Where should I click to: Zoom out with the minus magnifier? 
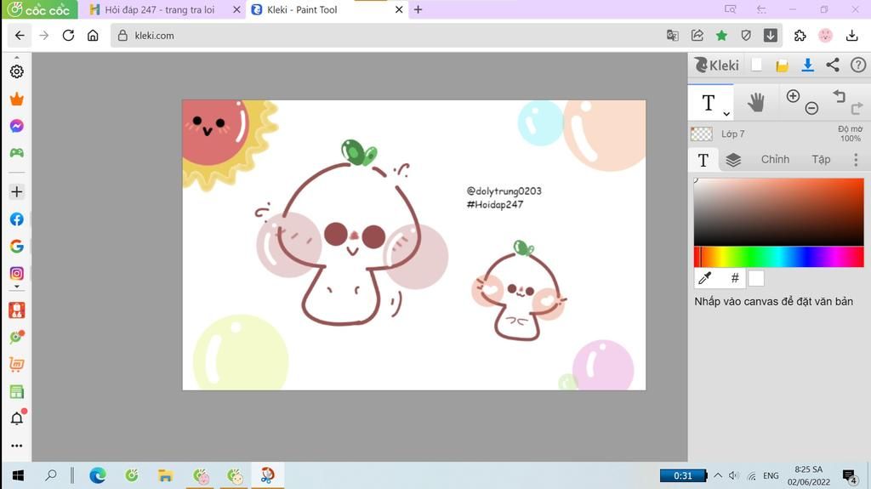[811, 108]
